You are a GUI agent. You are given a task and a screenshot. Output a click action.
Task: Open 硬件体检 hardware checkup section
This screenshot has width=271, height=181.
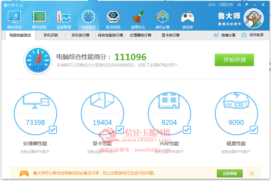[14, 20]
